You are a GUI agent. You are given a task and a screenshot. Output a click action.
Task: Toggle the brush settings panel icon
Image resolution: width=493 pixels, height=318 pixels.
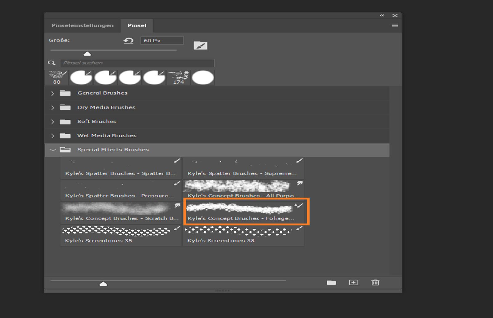200,46
